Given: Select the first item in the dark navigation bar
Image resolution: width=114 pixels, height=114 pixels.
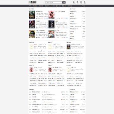Looking at the screenshot, I should pyautogui.click(x=30, y=6).
